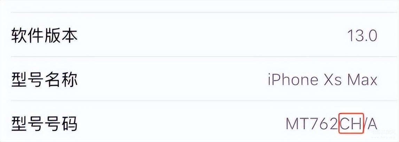Click the 名称 characters in the second row
The width and height of the screenshot is (399, 142).
click(x=61, y=80)
